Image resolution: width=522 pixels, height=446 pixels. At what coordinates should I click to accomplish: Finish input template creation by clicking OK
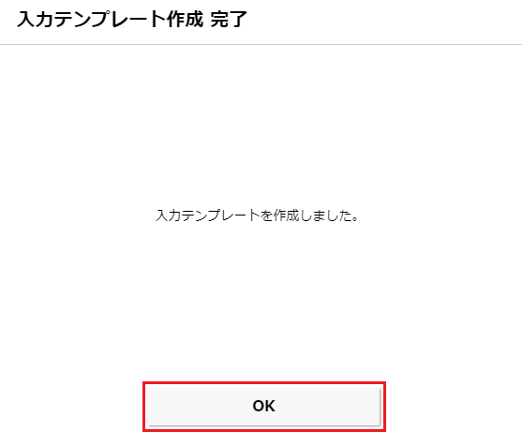[x=263, y=406]
